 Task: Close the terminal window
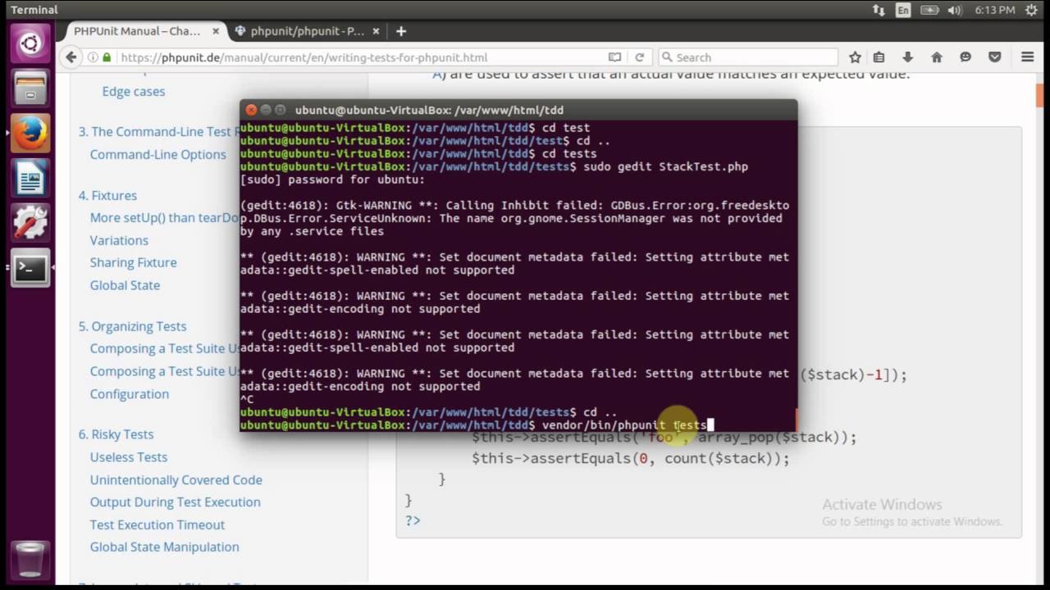(252, 110)
